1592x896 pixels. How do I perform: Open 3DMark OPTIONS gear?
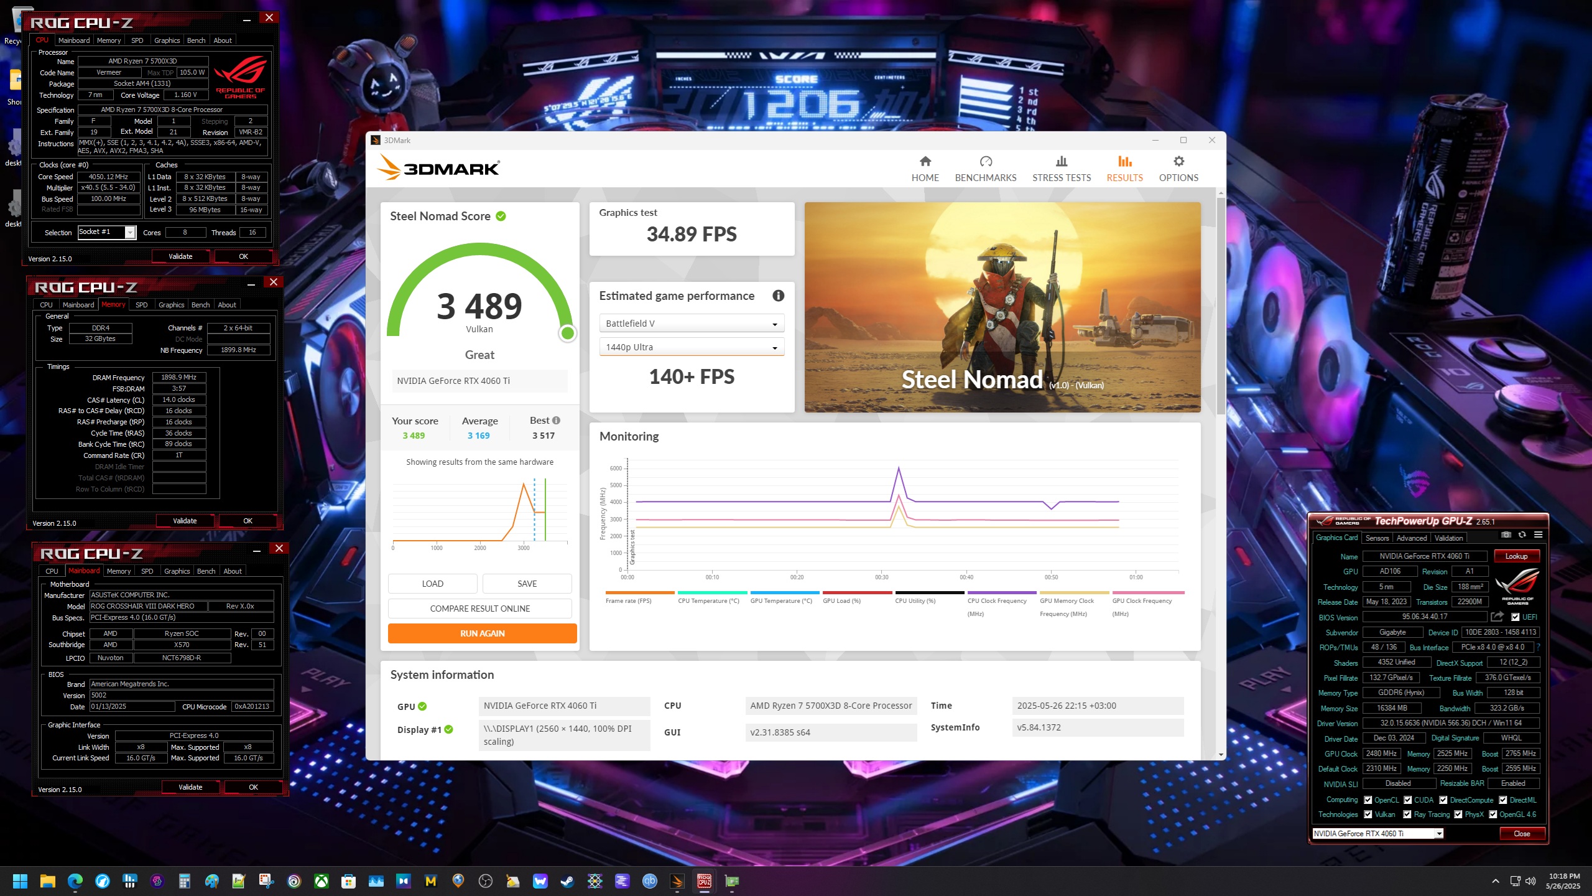tap(1178, 162)
